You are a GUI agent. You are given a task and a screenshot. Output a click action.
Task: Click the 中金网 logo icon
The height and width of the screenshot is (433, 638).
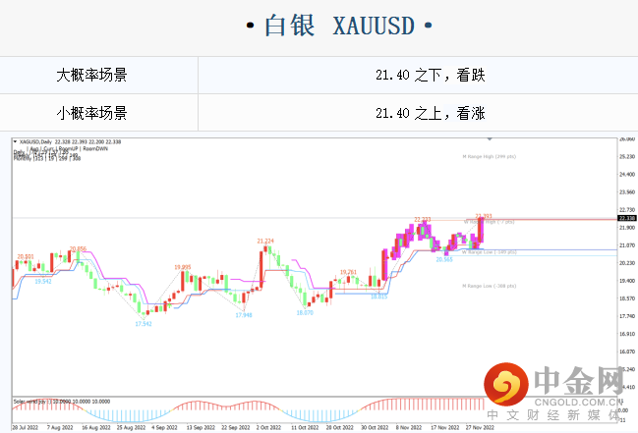tap(501, 385)
